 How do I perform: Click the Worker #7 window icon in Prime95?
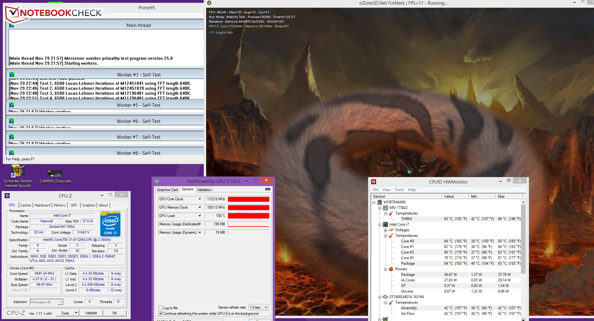[x=11, y=137]
